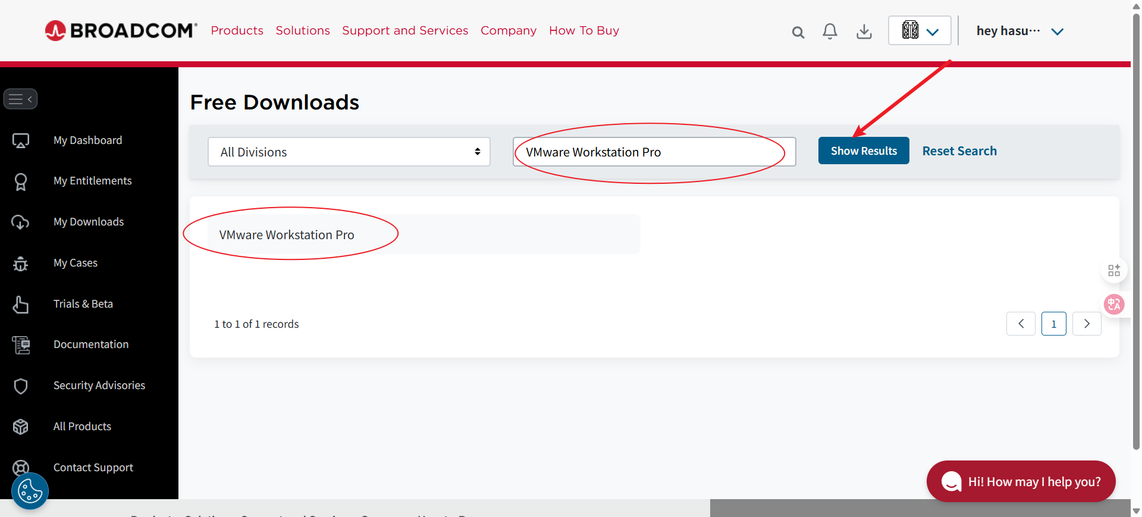Click the downloads tray icon in header
Image resolution: width=1142 pixels, height=517 pixels.
pyautogui.click(x=864, y=31)
